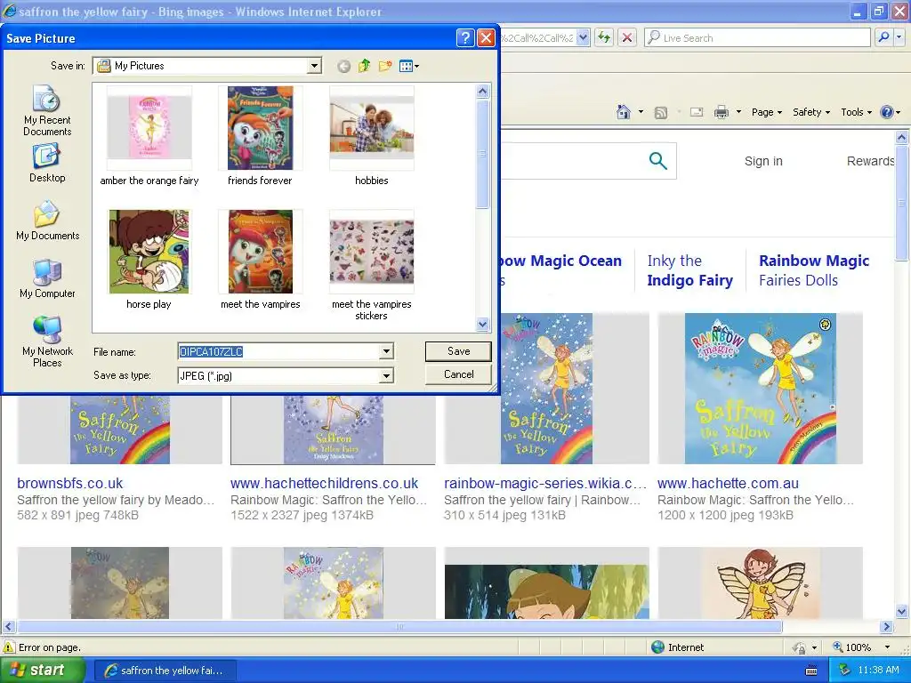Click the page vertical scrollbar down arrow

click(x=902, y=612)
